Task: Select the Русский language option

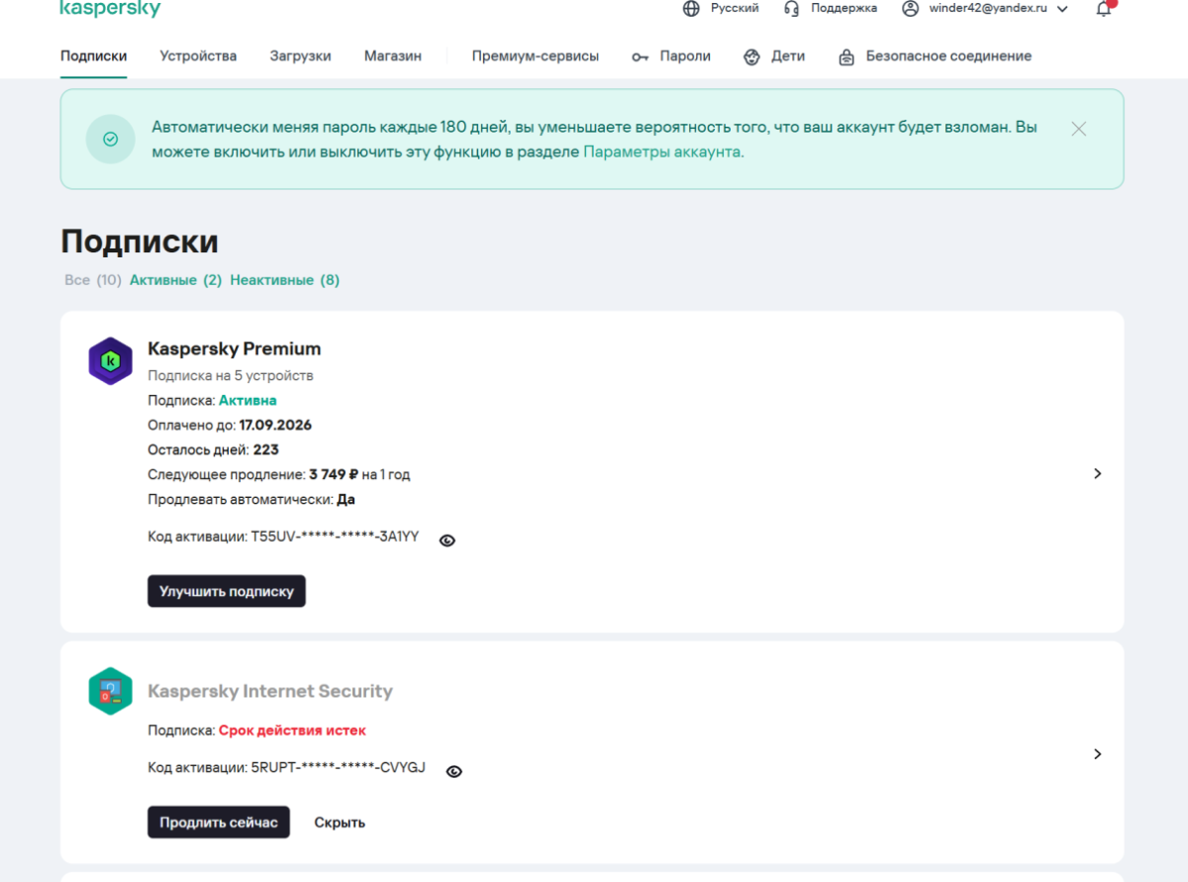Action: pyautogui.click(x=735, y=8)
